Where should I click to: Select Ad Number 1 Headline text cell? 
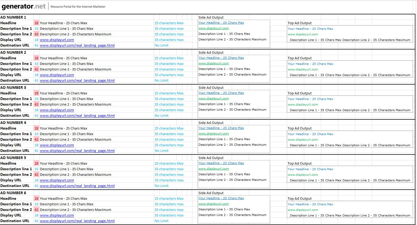(x=63, y=23)
